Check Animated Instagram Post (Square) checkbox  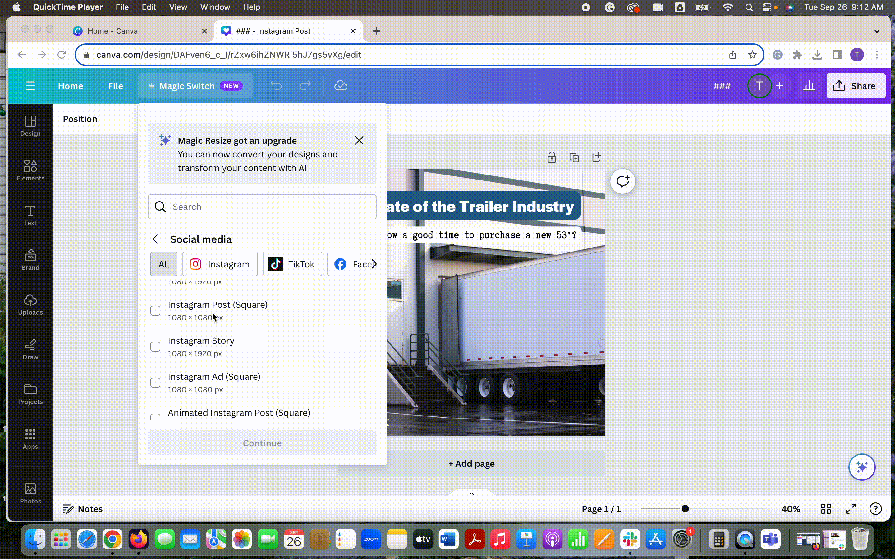(156, 417)
